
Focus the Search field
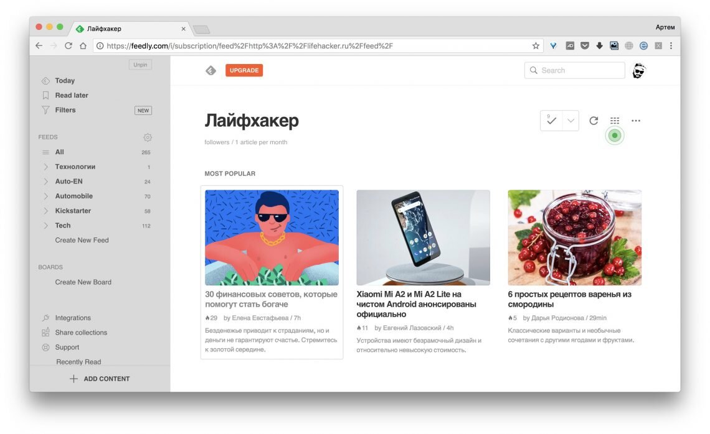[x=575, y=70]
